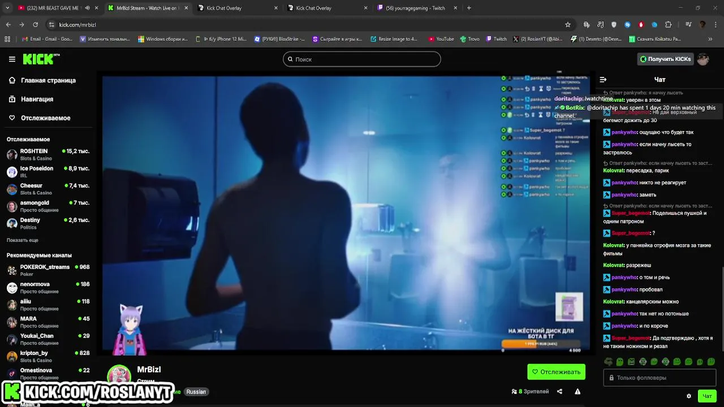Open chat settings gear icon
Viewport: 724px width, 407px height.
[x=688, y=396]
